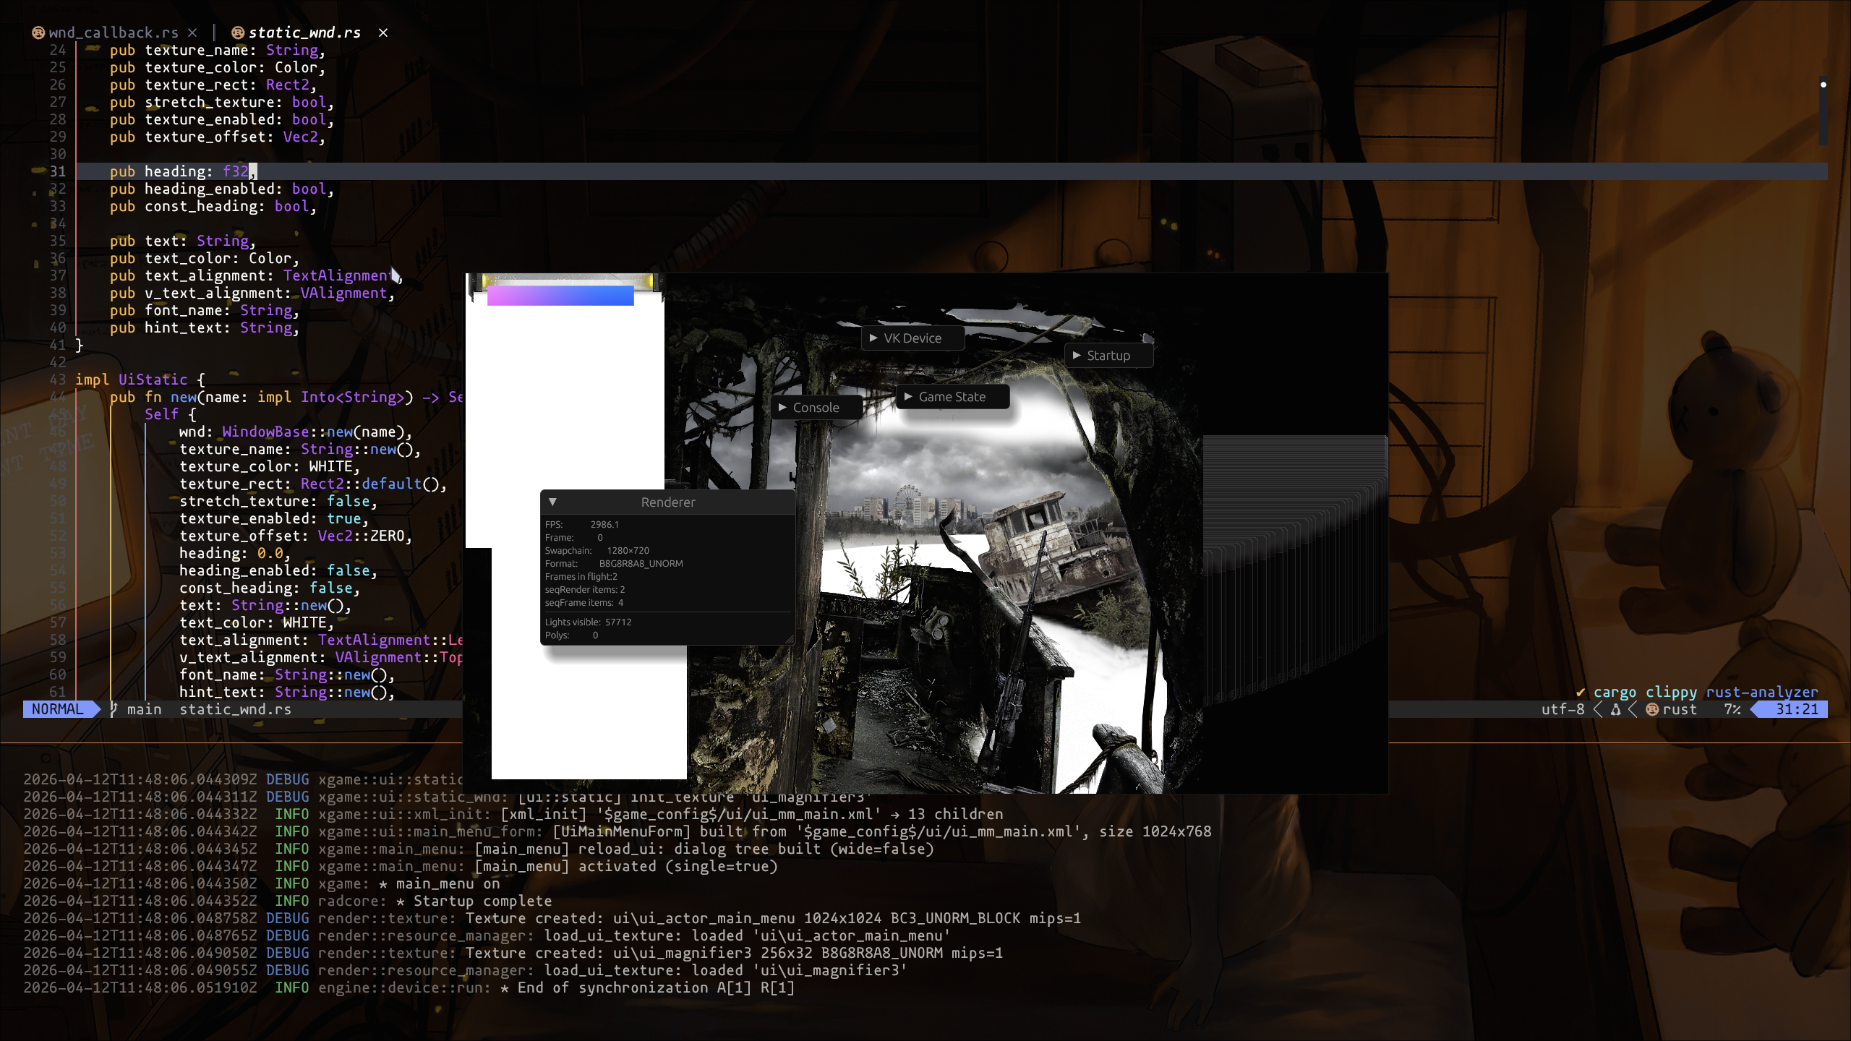1851x1041 pixels.
Task: Close the wnd_callback.rs tab
Action: click(192, 33)
